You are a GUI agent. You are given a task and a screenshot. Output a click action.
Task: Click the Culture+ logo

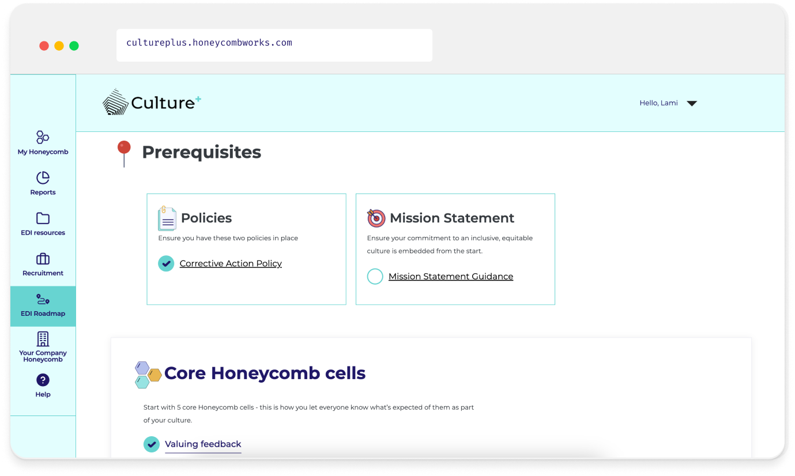[152, 102]
